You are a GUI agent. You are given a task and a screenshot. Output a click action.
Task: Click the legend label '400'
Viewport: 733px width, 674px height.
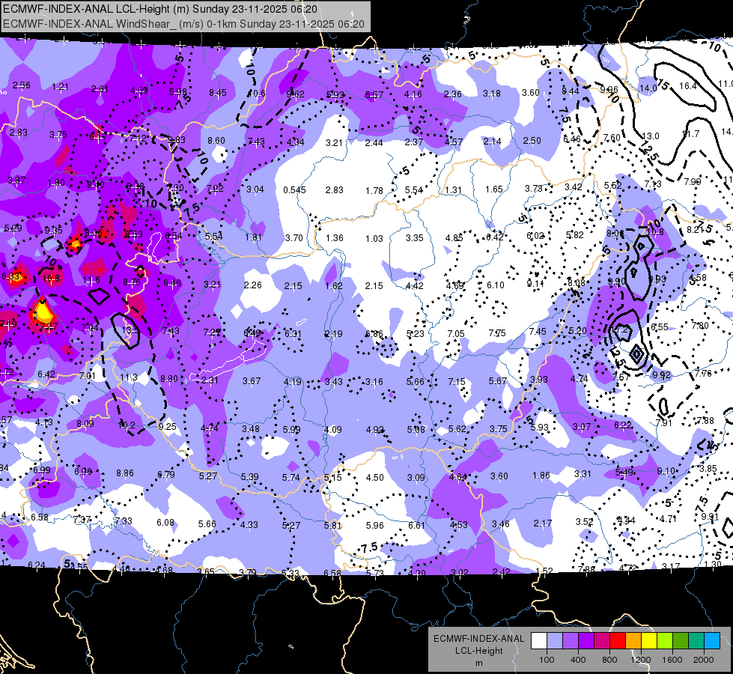click(578, 660)
